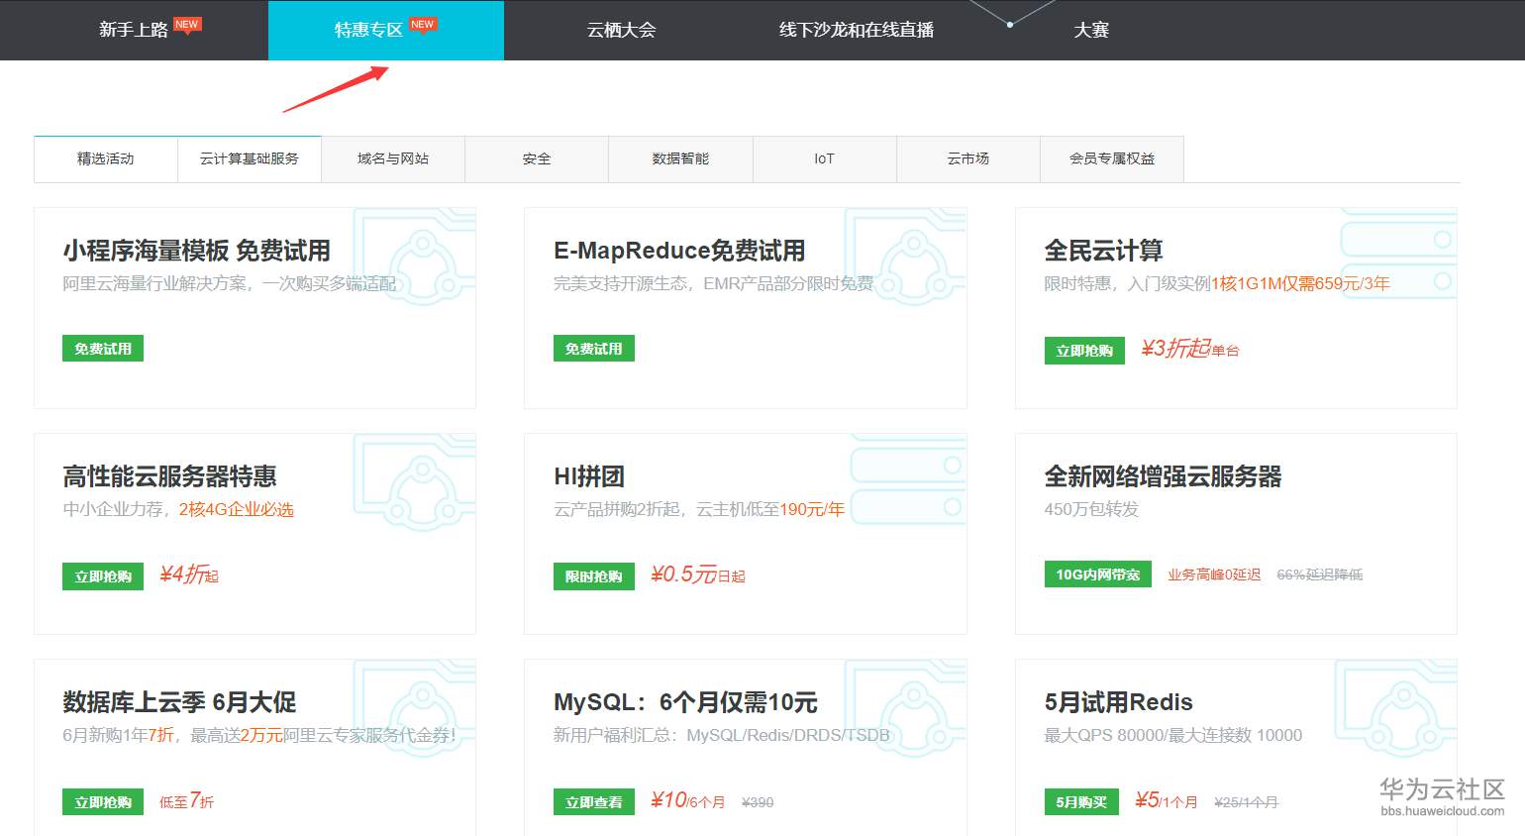Image resolution: width=1525 pixels, height=836 pixels.
Task: Open the 小程序海量模板 免费试用 title
Action: point(197,251)
